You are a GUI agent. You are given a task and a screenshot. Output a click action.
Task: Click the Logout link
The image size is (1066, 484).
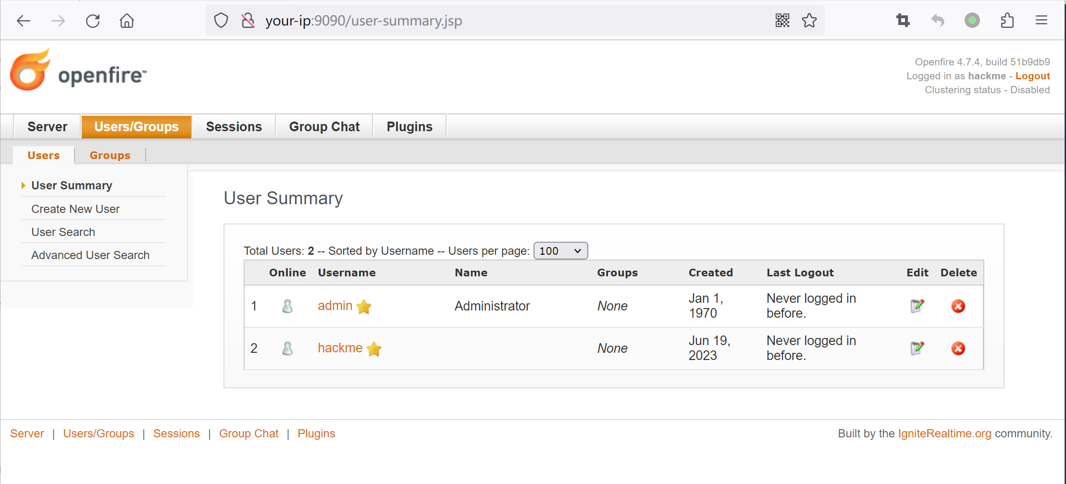[1032, 76]
